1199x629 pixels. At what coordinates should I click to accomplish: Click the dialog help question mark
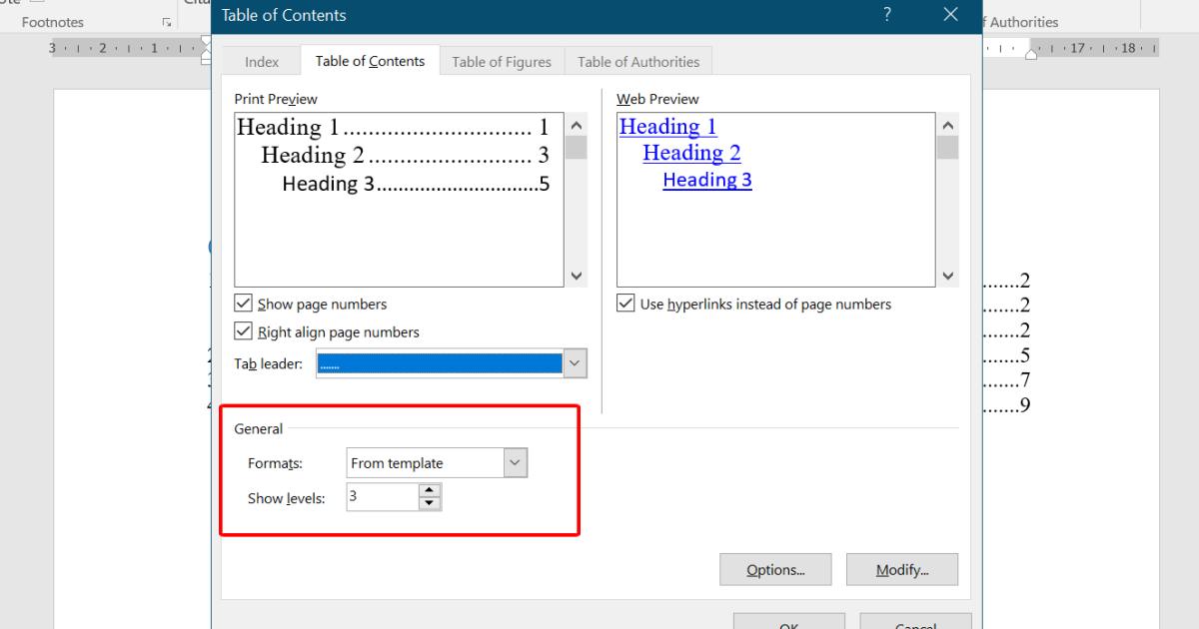(x=887, y=14)
